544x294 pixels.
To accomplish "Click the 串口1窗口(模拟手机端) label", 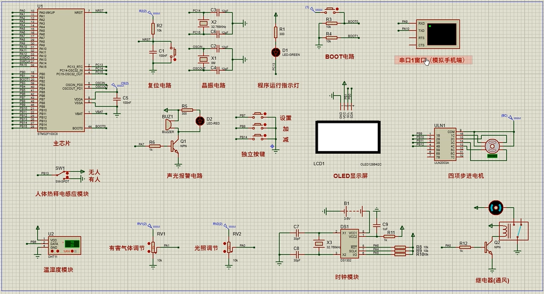I will click(x=434, y=60).
